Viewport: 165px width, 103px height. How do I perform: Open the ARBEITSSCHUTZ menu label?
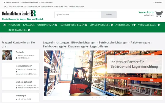click(x=124, y=25)
